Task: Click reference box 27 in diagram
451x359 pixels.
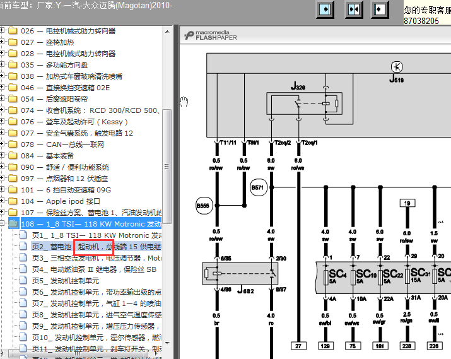Action: [x=298, y=346]
